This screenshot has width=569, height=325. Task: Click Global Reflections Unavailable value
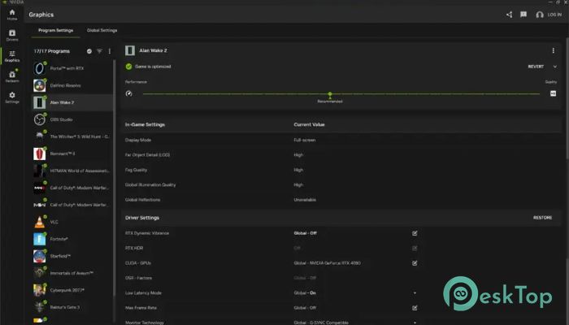[x=305, y=200]
